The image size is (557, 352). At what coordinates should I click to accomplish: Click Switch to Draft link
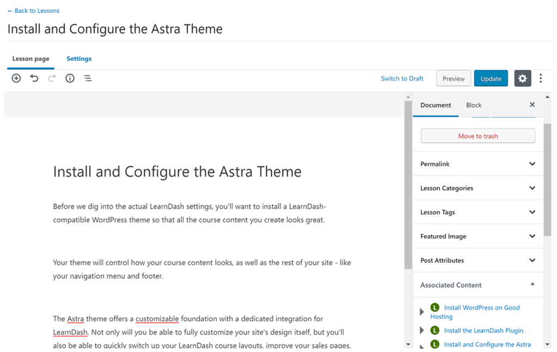402,78
